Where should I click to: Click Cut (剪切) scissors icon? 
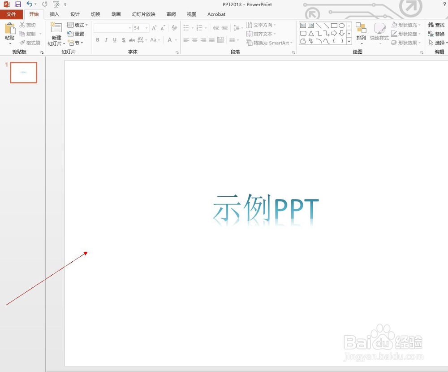(x=22, y=25)
